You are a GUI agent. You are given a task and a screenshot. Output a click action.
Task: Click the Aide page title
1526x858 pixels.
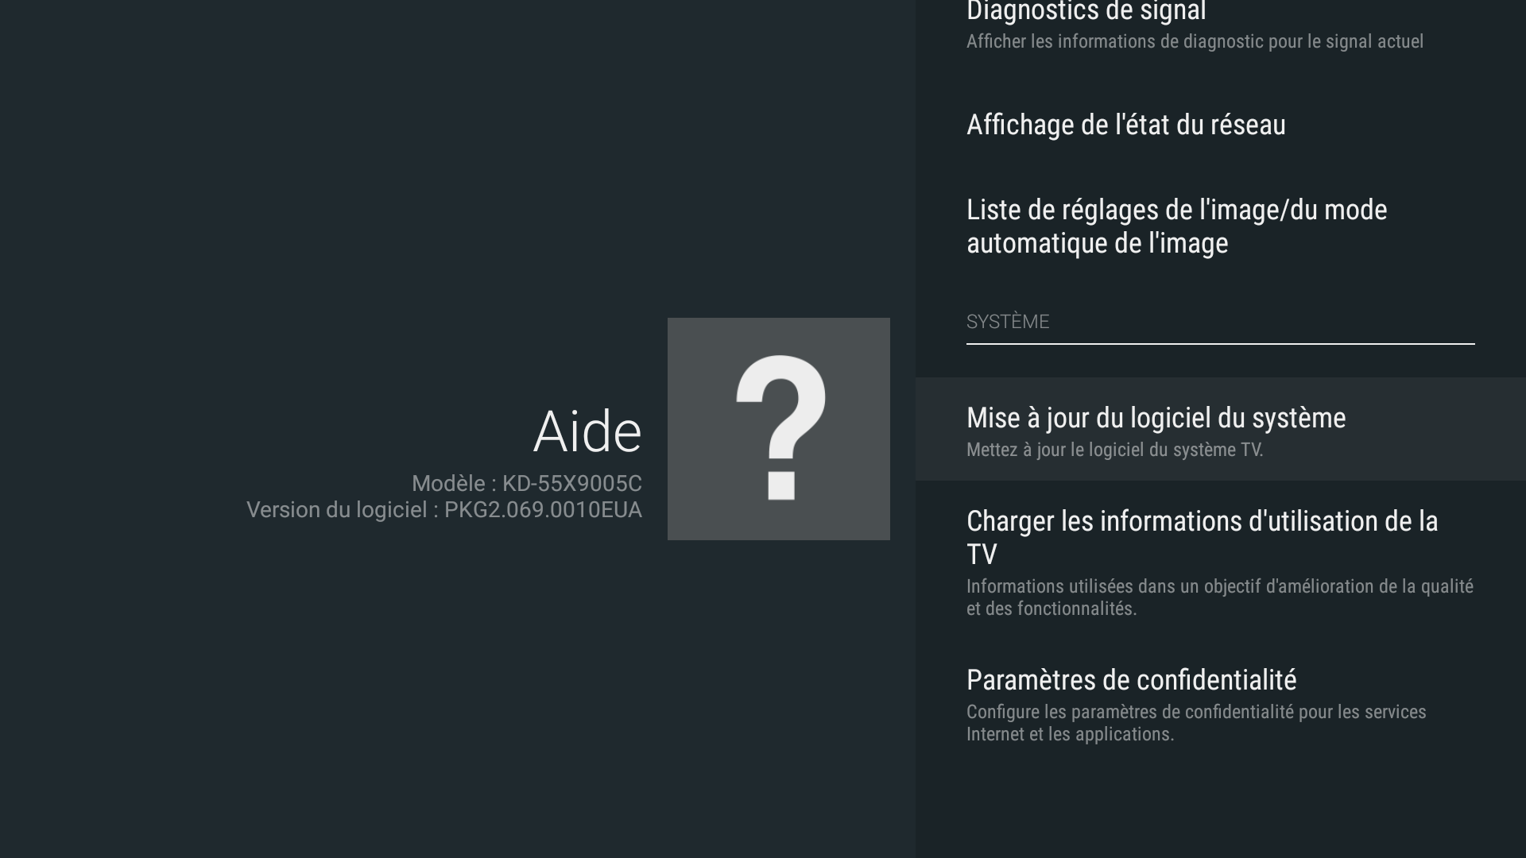pos(587,432)
